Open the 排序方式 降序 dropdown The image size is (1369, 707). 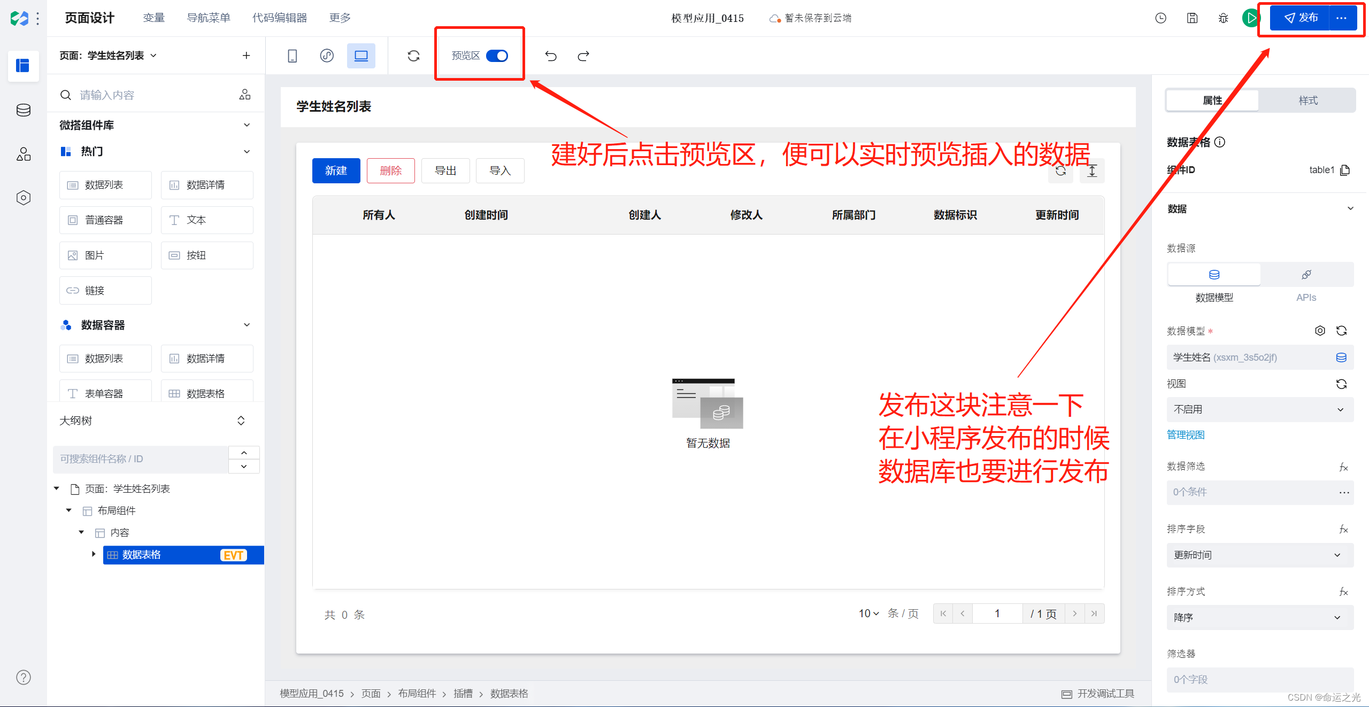(x=1259, y=617)
